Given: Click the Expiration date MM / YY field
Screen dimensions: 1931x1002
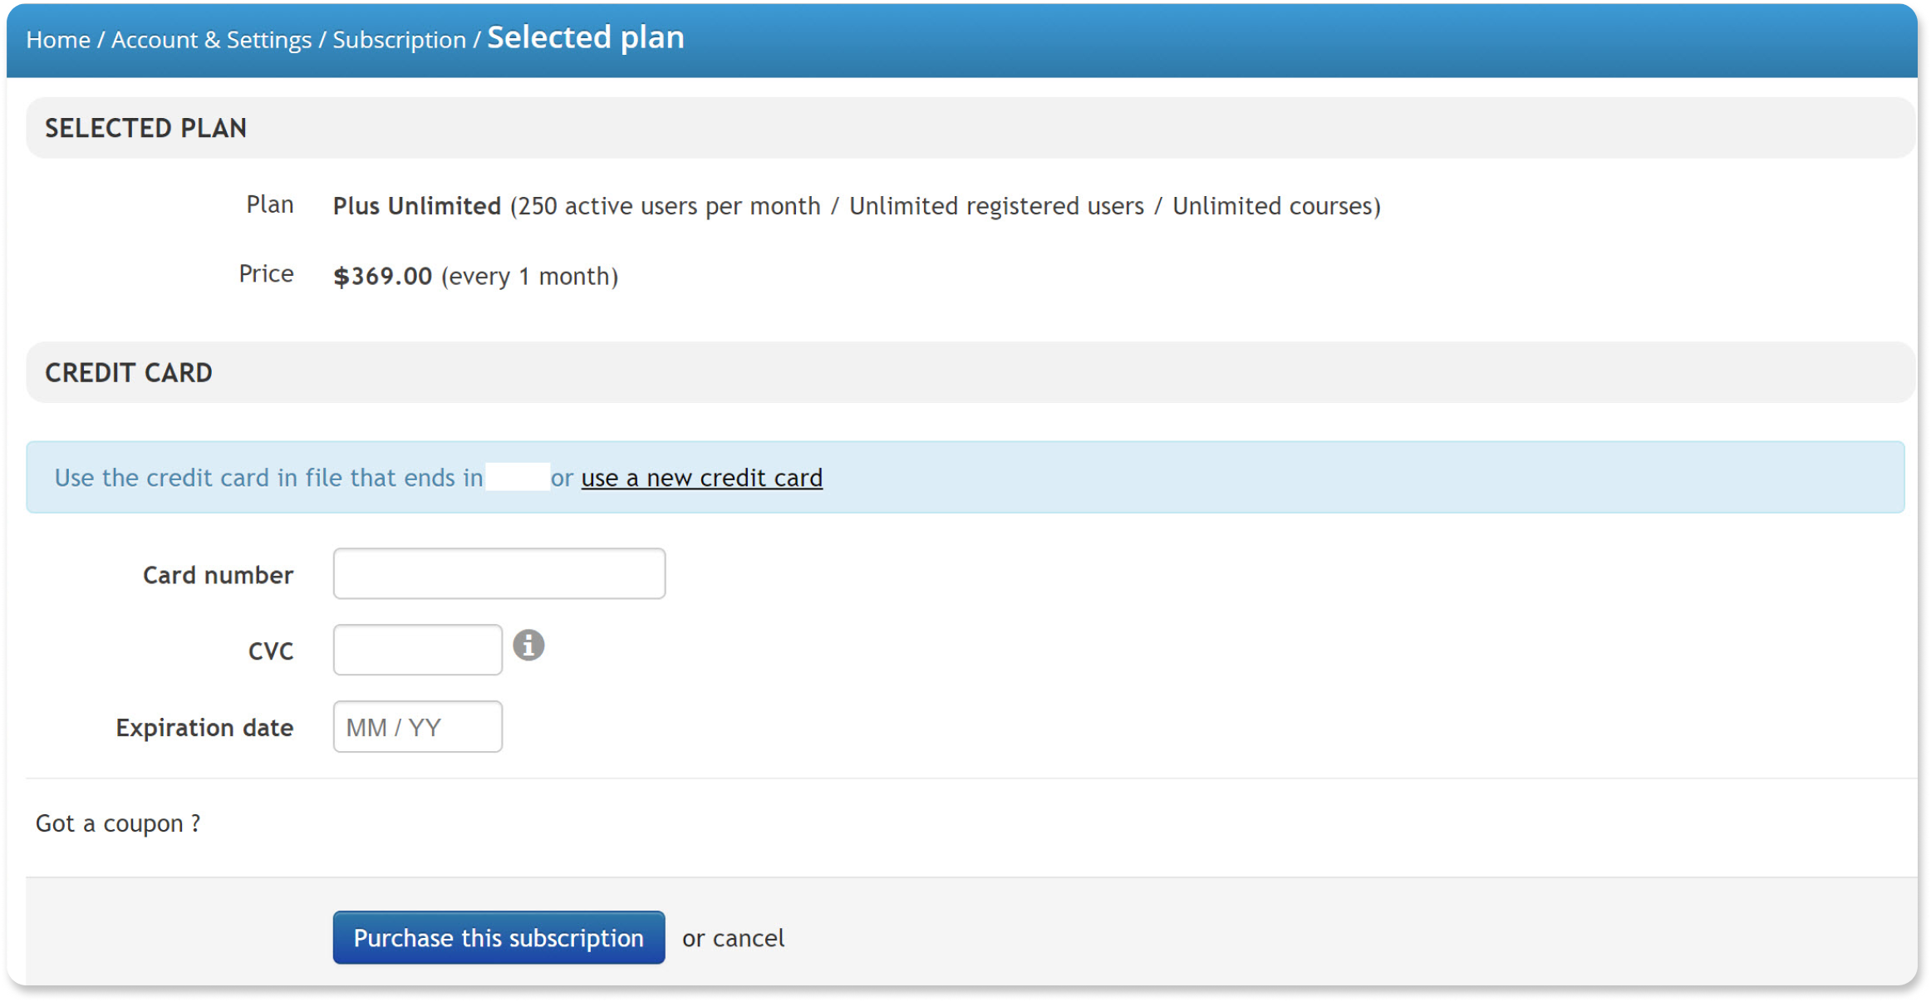Looking at the screenshot, I should click(418, 727).
